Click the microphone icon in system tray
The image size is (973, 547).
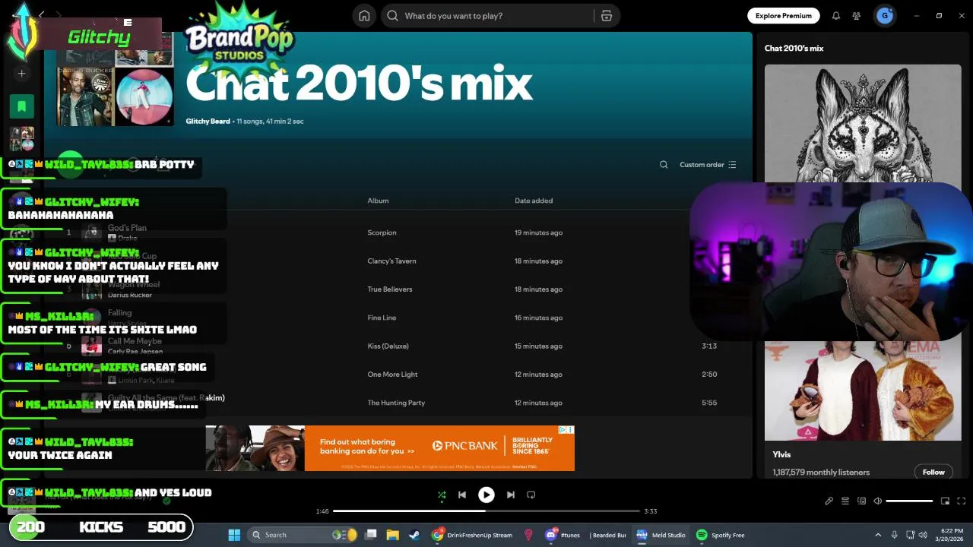point(895,535)
